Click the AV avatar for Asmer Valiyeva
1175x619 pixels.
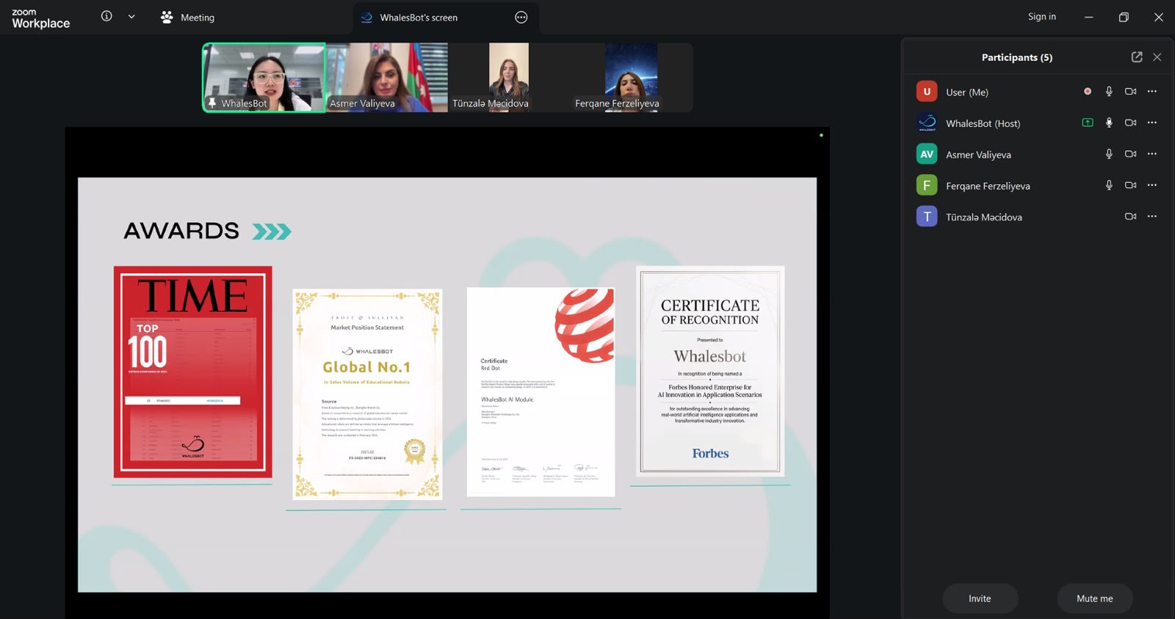pos(927,154)
